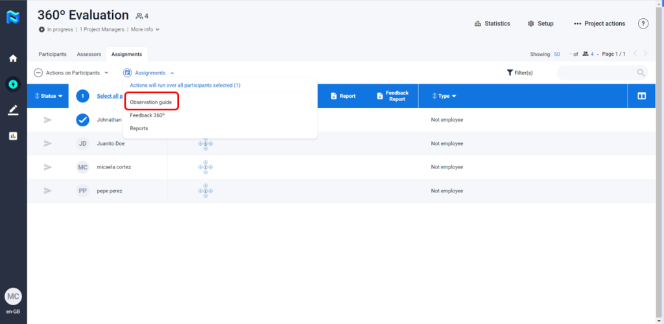Image resolution: width=664 pixels, height=324 pixels.
Task: Select Observation guide from Assignments menu
Action: pyautogui.click(x=150, y=102)
